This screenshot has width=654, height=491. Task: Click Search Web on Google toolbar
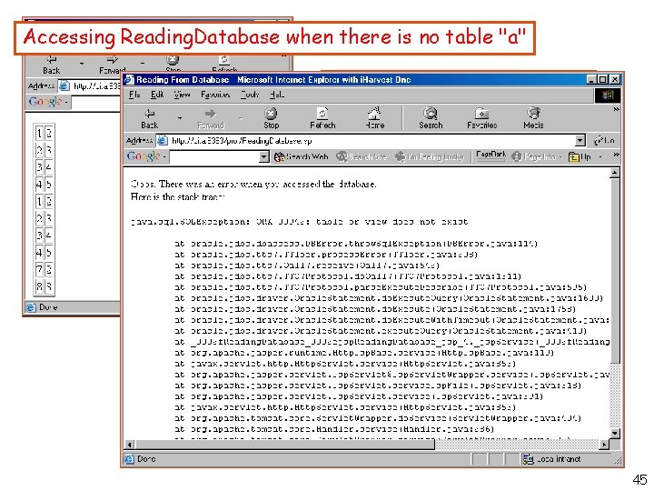point(302,157)
